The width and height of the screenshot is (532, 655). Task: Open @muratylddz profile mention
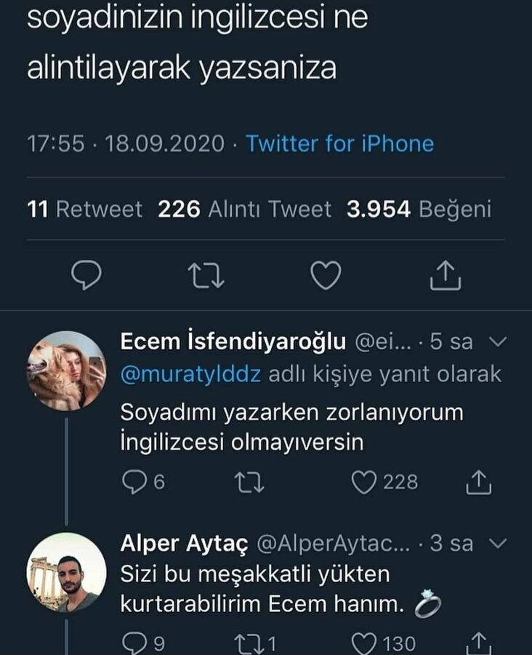tap(190, 374)
